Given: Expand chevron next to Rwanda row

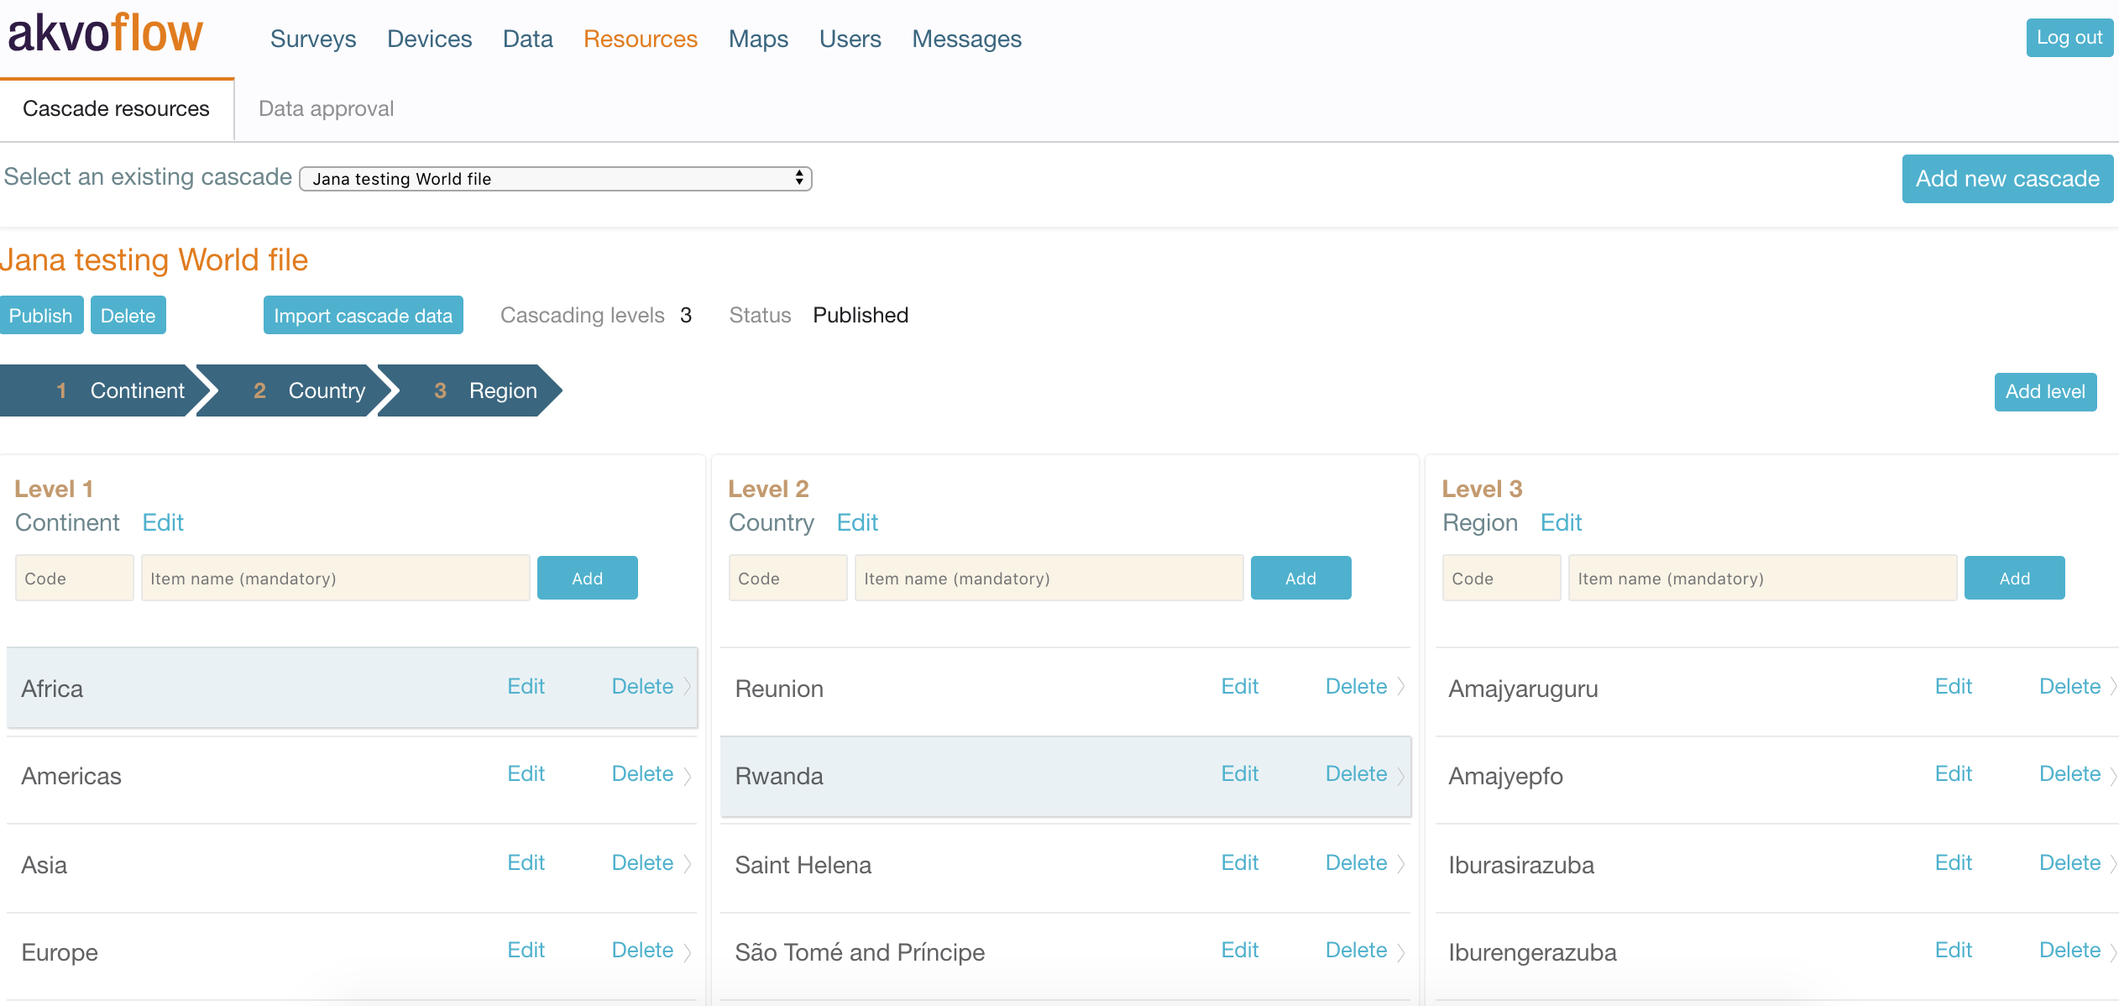Looking at the screenshot, I should 1400,775.
